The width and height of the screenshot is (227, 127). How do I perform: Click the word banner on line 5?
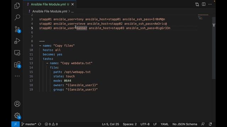click(x=82, y=28)
